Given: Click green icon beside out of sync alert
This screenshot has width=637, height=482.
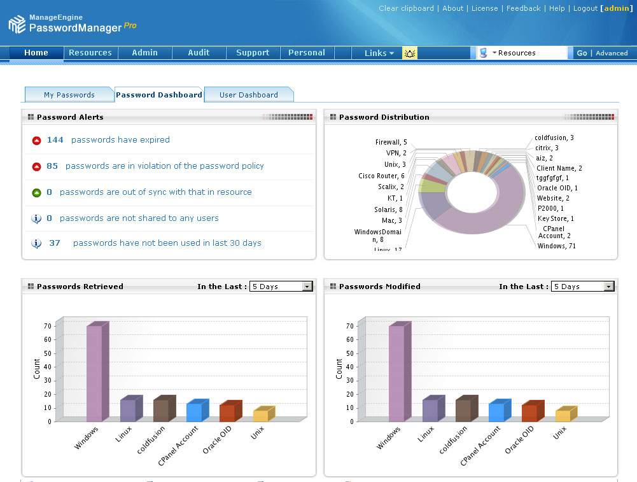Looking at the screenshot, I should pos(36,193).
